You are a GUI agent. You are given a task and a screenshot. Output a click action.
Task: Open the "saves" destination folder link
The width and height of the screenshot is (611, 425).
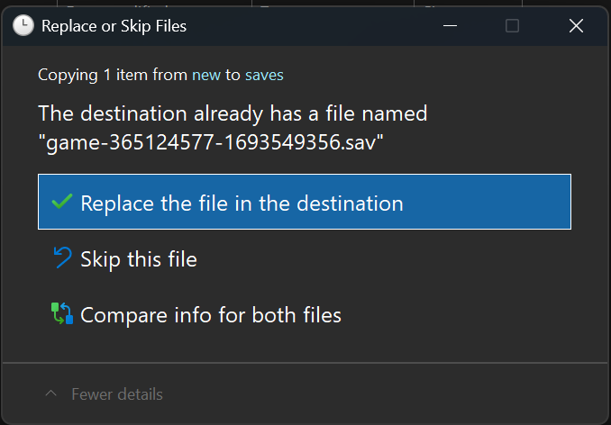point(264,75)
